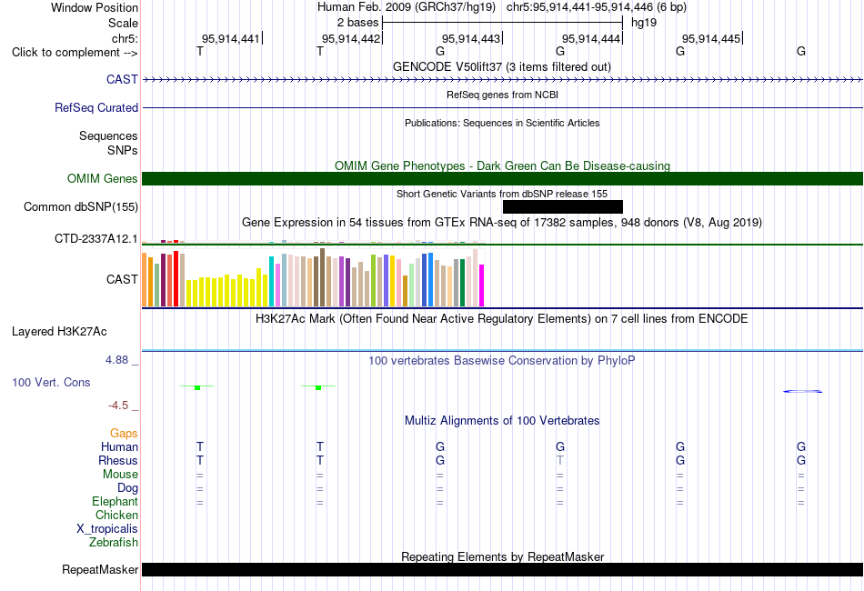Click the Chicken species row label
Image resolution: width=864 pixels, height=591 pixels.
116,515
